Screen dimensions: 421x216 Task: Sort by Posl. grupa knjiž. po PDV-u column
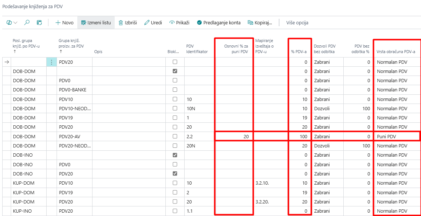pos(27,46)
